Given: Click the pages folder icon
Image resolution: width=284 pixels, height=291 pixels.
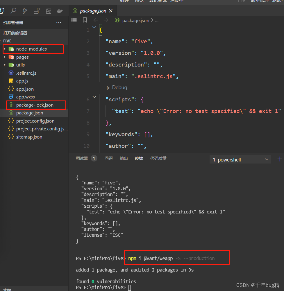Looking at the screenshot, I should (x=11, y=57).
